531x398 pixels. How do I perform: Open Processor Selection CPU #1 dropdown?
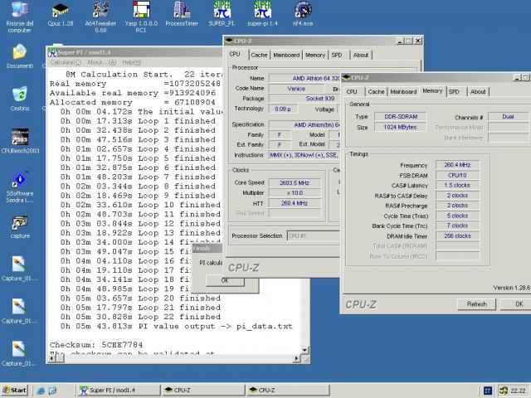point(314,235)
